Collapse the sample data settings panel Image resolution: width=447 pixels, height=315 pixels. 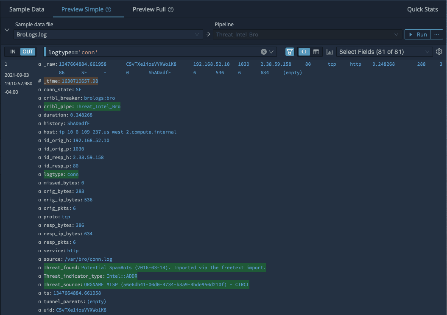[7, 30]
